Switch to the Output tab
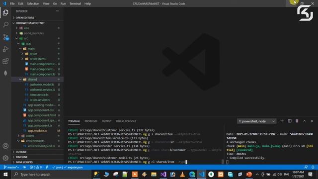This screenshot has width=318, height=179. coord(107,121)
